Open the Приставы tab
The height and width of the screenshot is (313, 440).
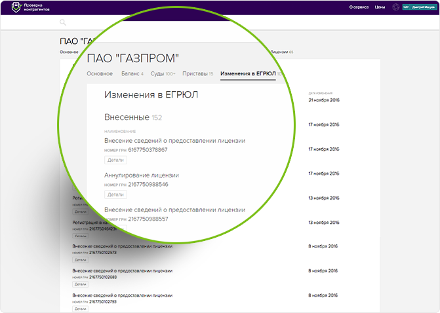click(197, 74)
